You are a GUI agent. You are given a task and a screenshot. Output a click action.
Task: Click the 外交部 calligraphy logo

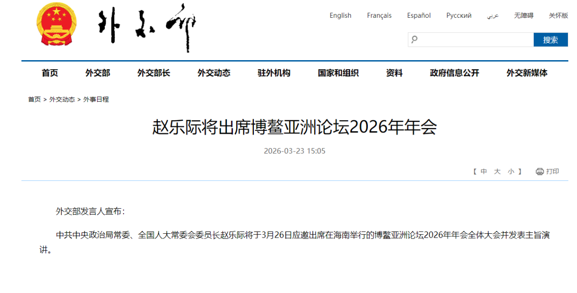[148, 26]
